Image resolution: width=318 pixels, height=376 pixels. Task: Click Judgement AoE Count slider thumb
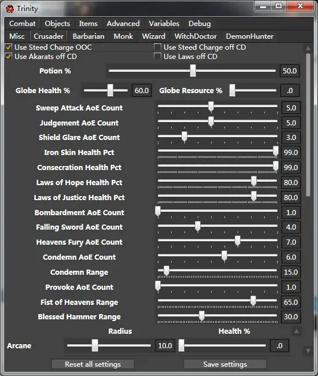point(211,121)
